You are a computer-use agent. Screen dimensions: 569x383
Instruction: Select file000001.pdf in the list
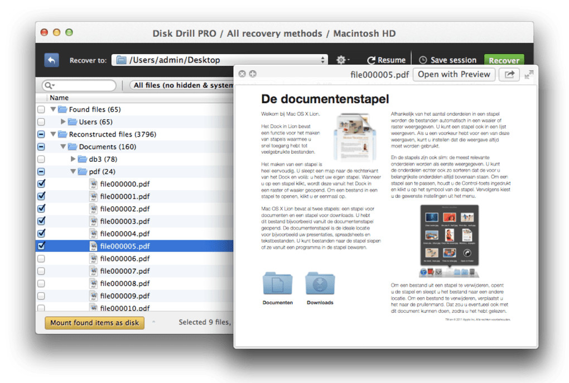coord(125,197)
